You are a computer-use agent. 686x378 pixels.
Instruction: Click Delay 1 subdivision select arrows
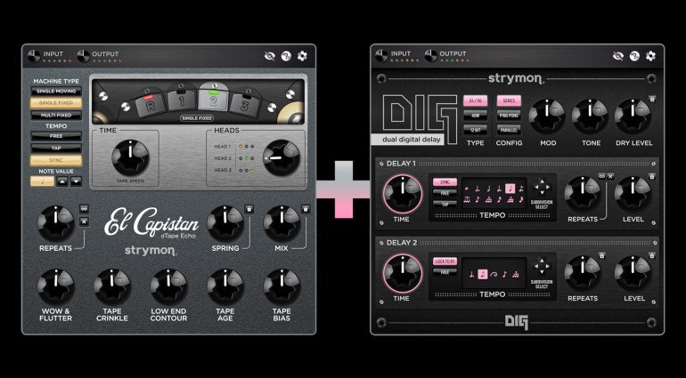tap(542, 188)
